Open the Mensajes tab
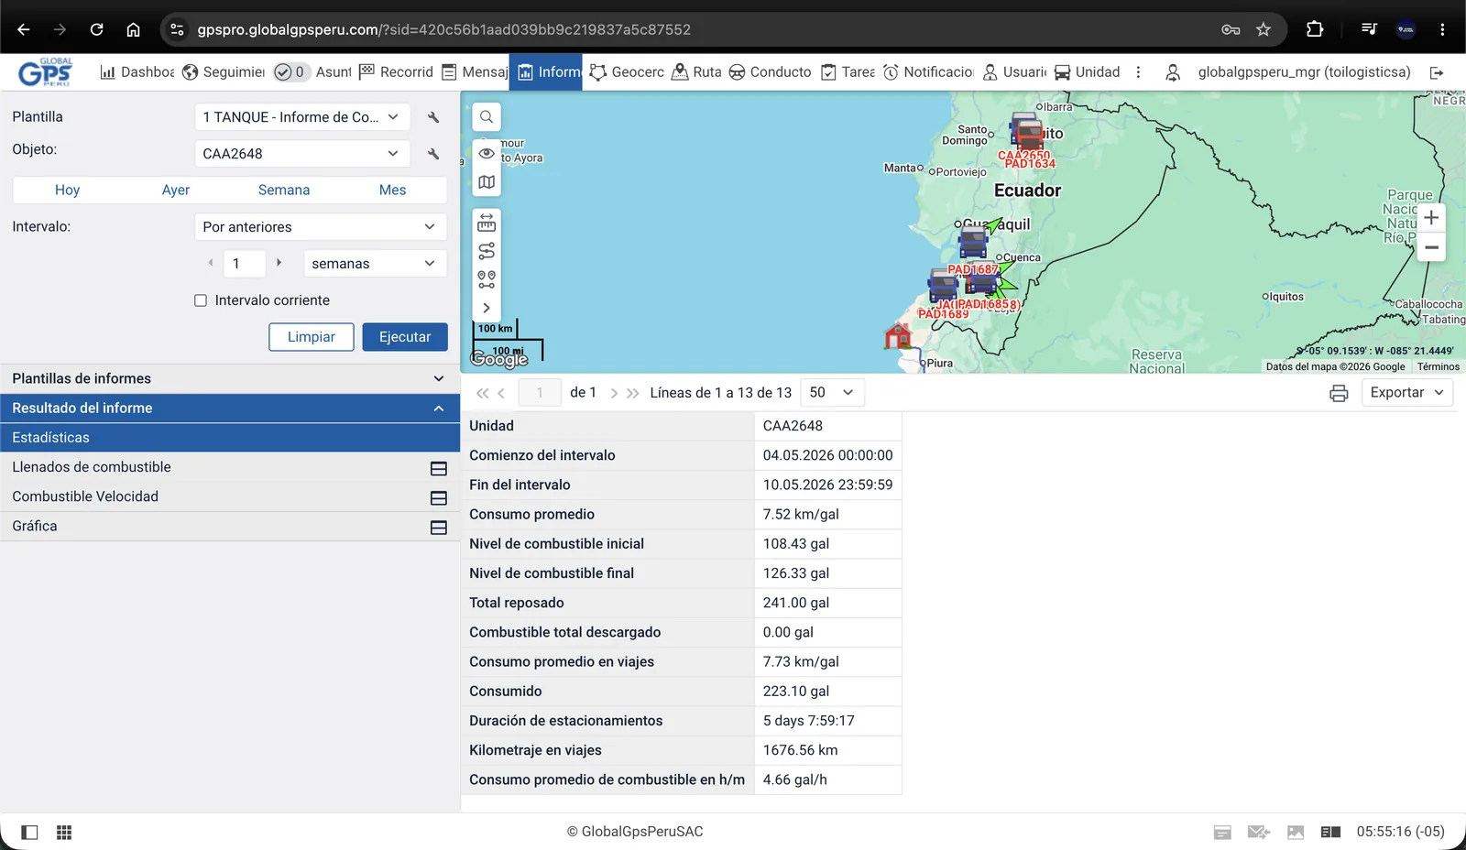The height and width of the screenshot is (850, 1466). coord(475,72)
